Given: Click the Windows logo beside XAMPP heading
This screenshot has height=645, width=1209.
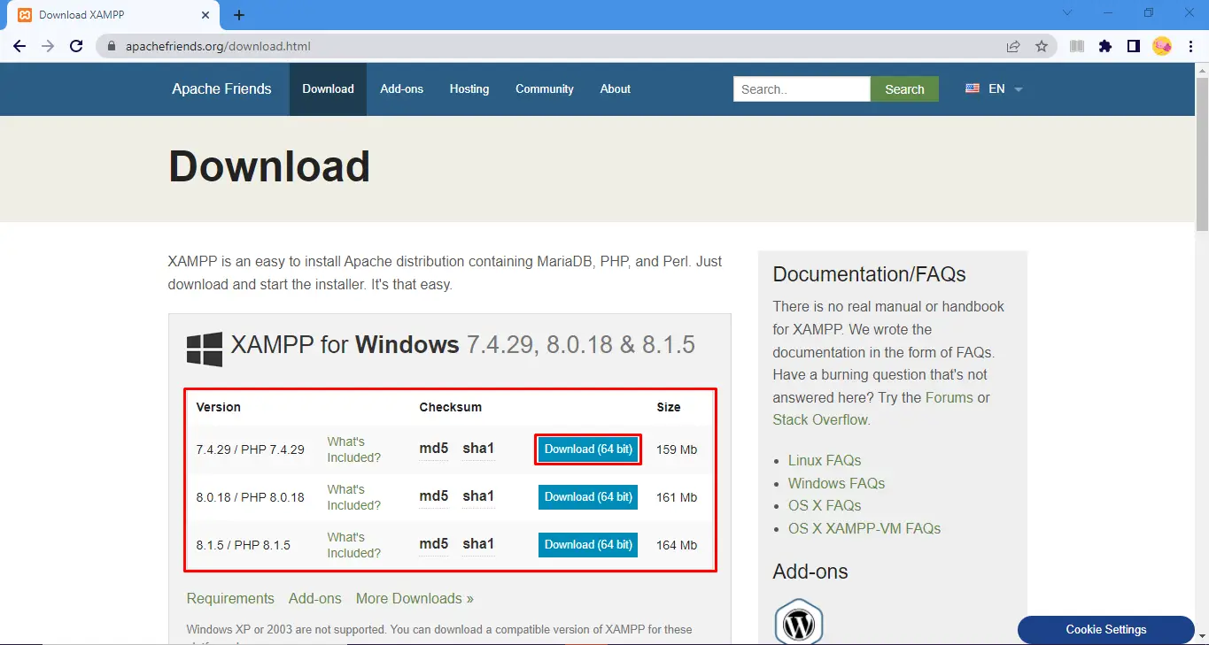Looking at the screenshot, I should pos(205,349).
